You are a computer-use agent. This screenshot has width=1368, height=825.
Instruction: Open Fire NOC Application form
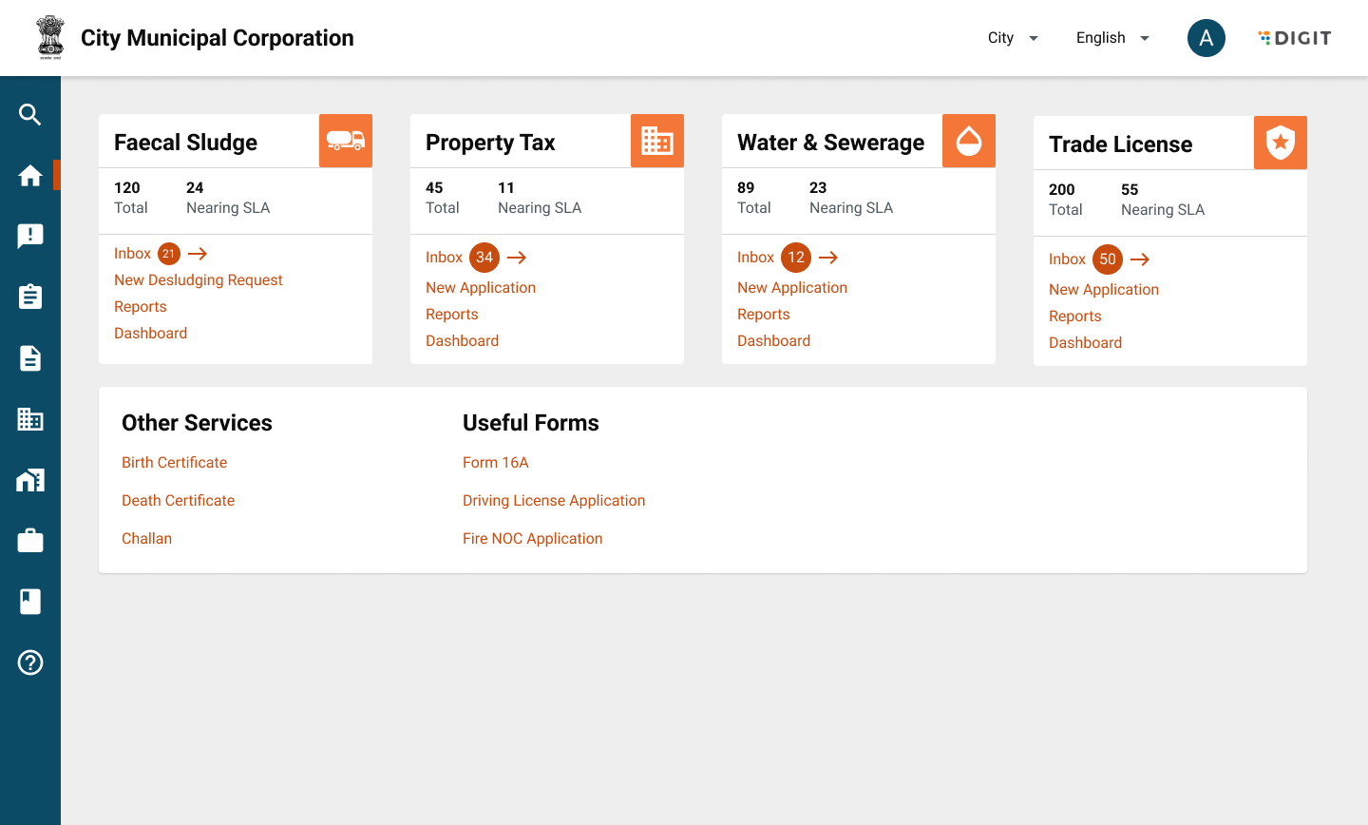(x=532, y=539)
